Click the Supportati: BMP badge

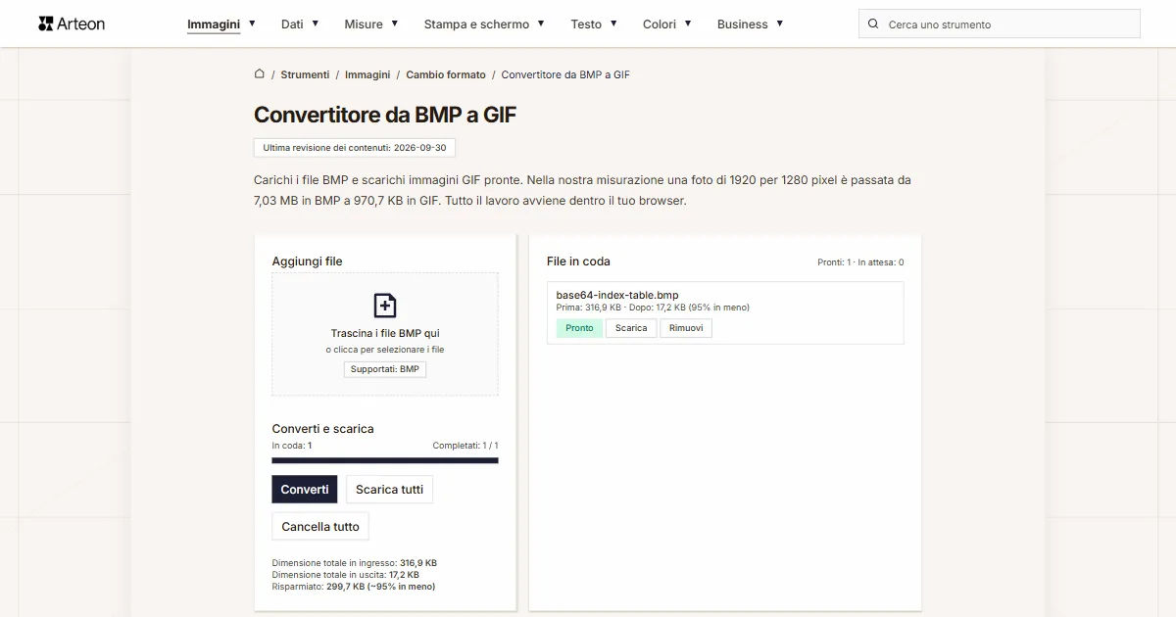click(x=385, y=369)
